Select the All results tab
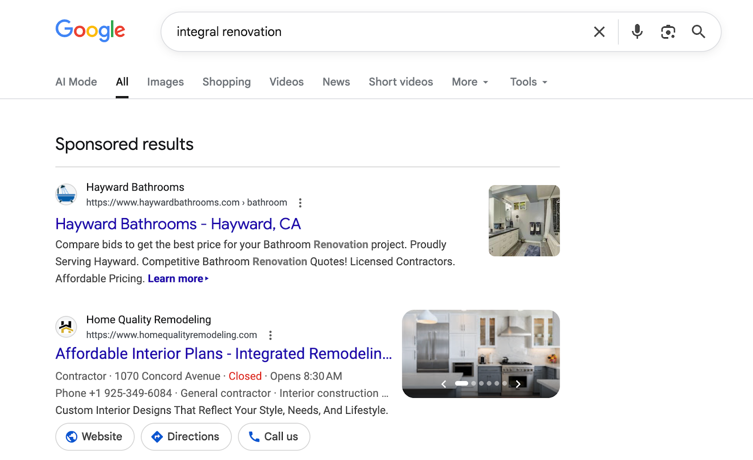Image resolution: width=753 pixels, height=460 pixels. [122, 82]
